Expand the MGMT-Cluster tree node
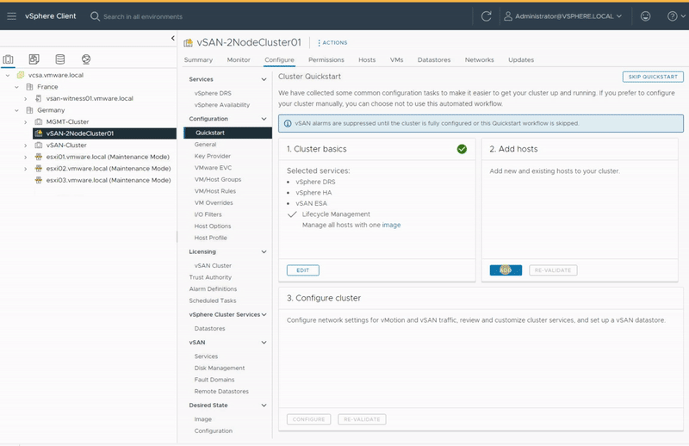689x446 pixels. tap(26, 122)
